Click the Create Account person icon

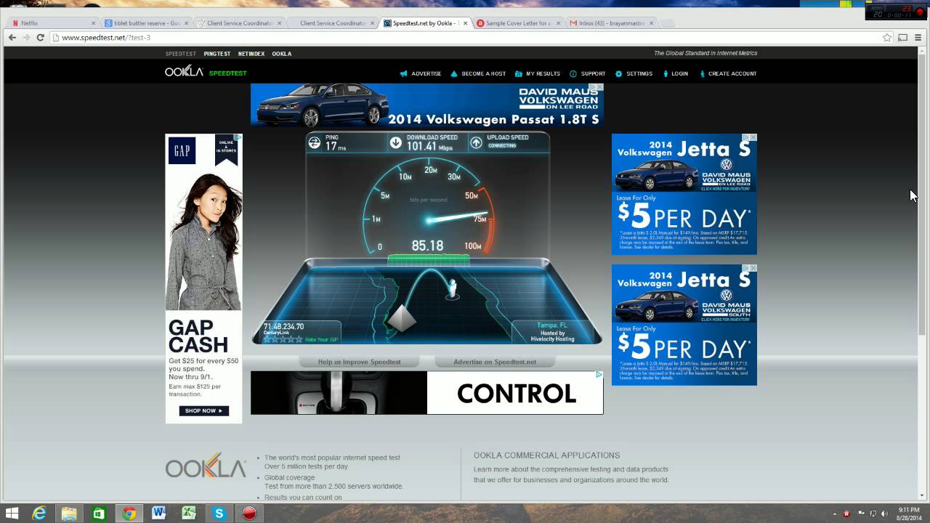pyautogui.click(x=702, y=73)
